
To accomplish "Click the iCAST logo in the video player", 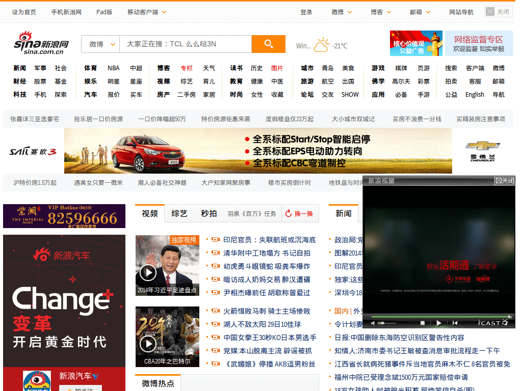I will (493, 323).
